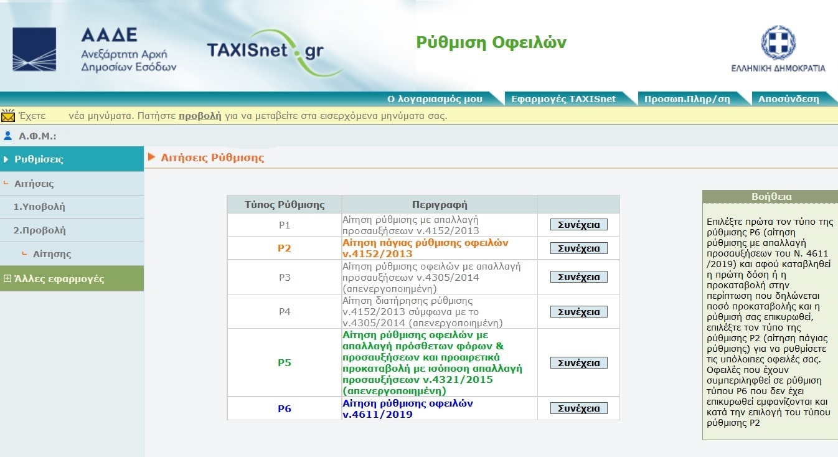Switch to the Εφαρμογές TAXISnet tab
Screen dimensions: 838x457
[x=562, y=98]
